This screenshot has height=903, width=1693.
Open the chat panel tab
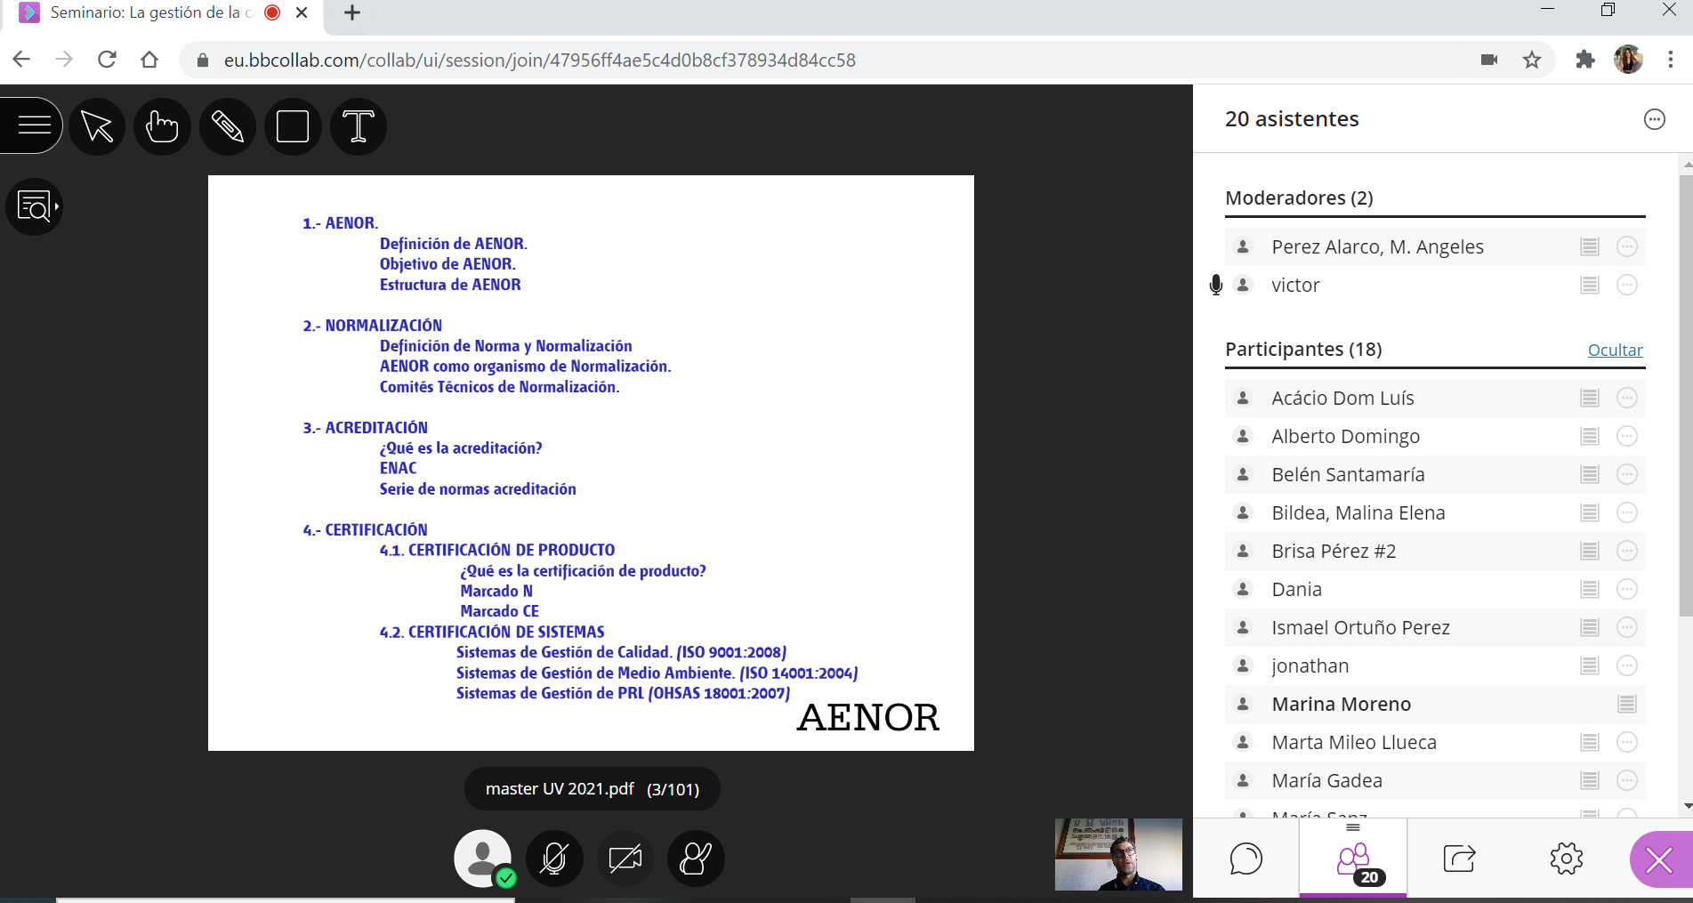pos(1246,859)
